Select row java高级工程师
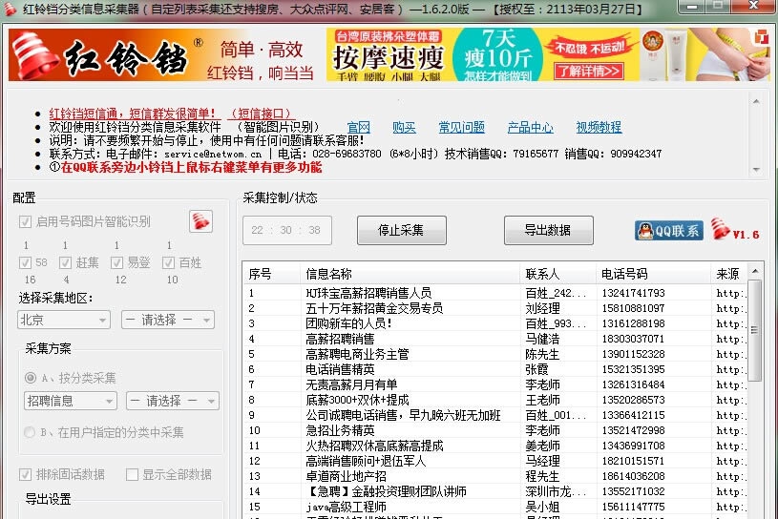The image size is (778, 519). 494,508
